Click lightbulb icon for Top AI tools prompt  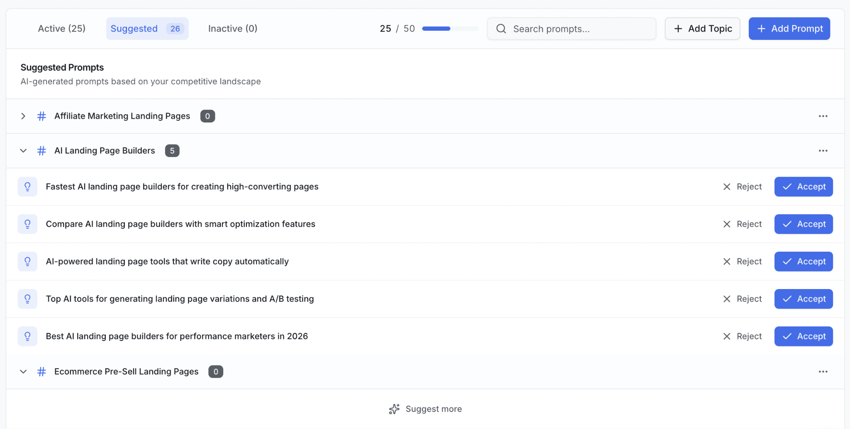click(27, 299)
